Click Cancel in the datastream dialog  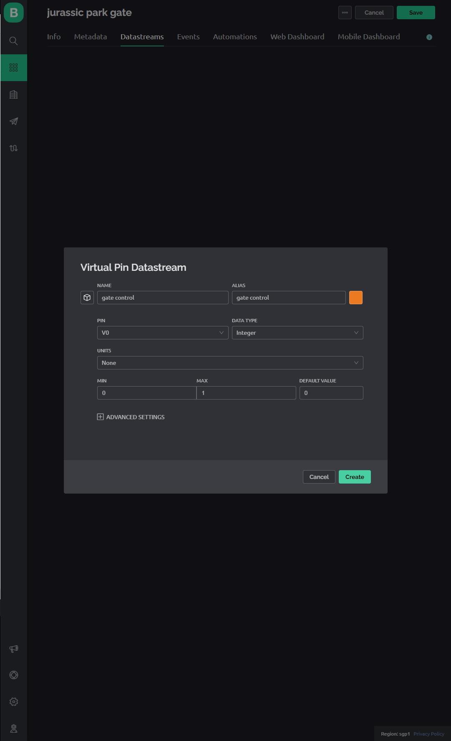(x=319, y=477)
